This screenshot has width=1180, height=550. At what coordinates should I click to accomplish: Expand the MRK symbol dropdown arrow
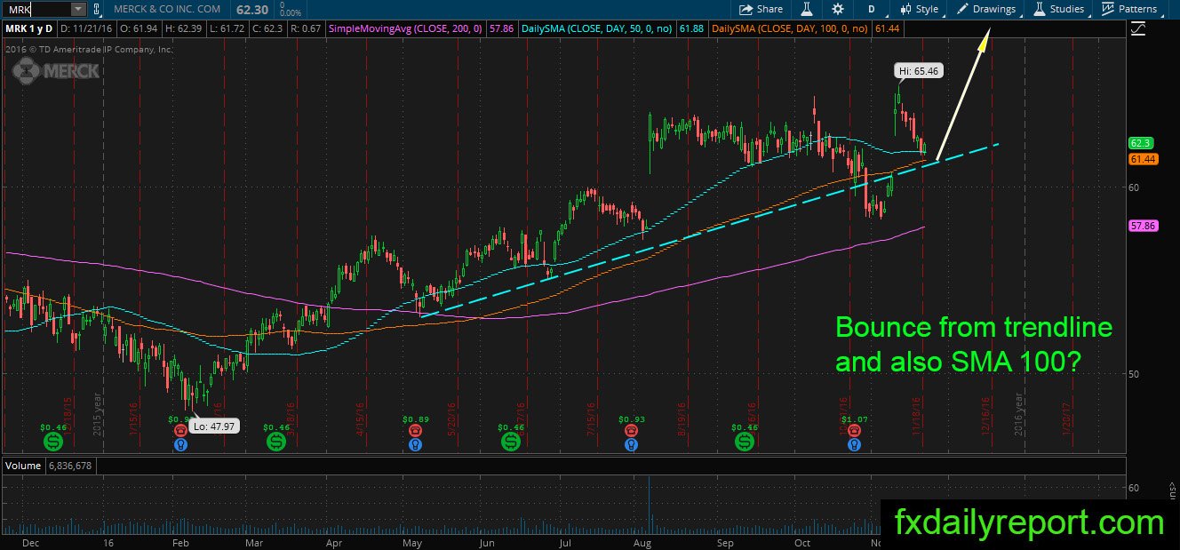tap(78, 9)
